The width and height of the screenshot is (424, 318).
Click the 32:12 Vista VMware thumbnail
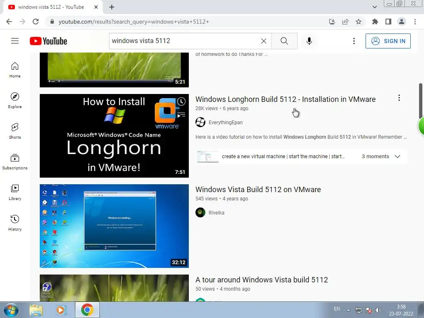tap(114, 226)
